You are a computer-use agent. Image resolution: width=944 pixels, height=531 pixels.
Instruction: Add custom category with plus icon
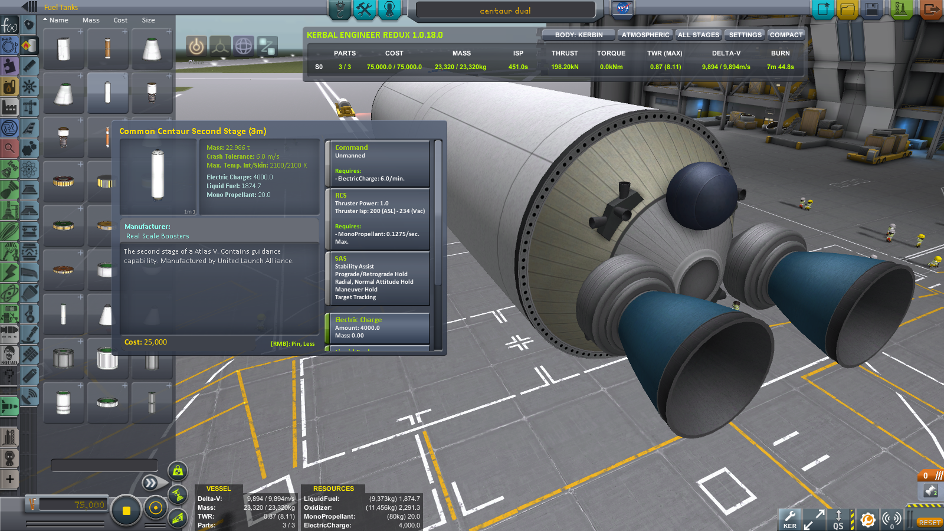tap(9, 479)
